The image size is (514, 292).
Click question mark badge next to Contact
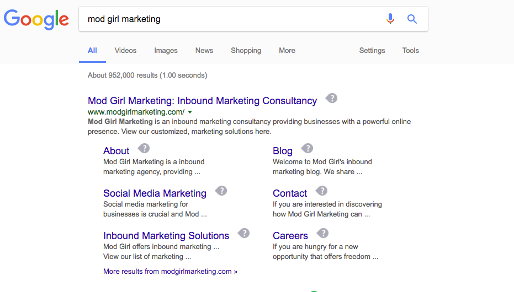pyautogui.click(x=321, y=191)
